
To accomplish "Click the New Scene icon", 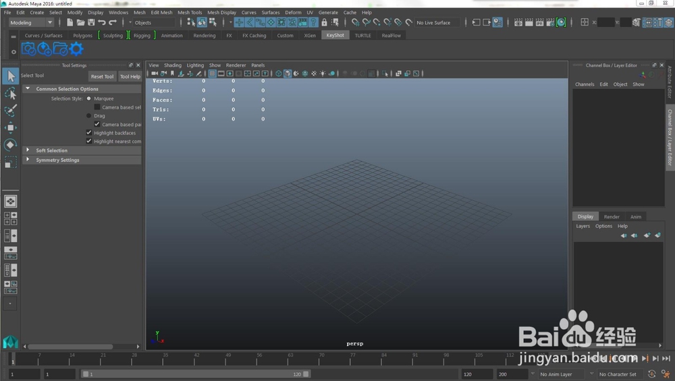I will 70,22.
